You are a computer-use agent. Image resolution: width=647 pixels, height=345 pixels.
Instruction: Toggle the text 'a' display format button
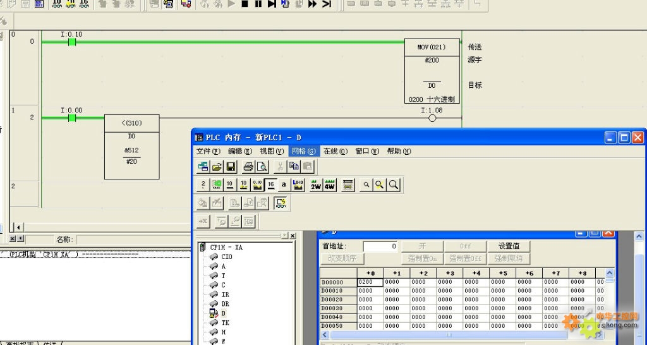[284, 185]
